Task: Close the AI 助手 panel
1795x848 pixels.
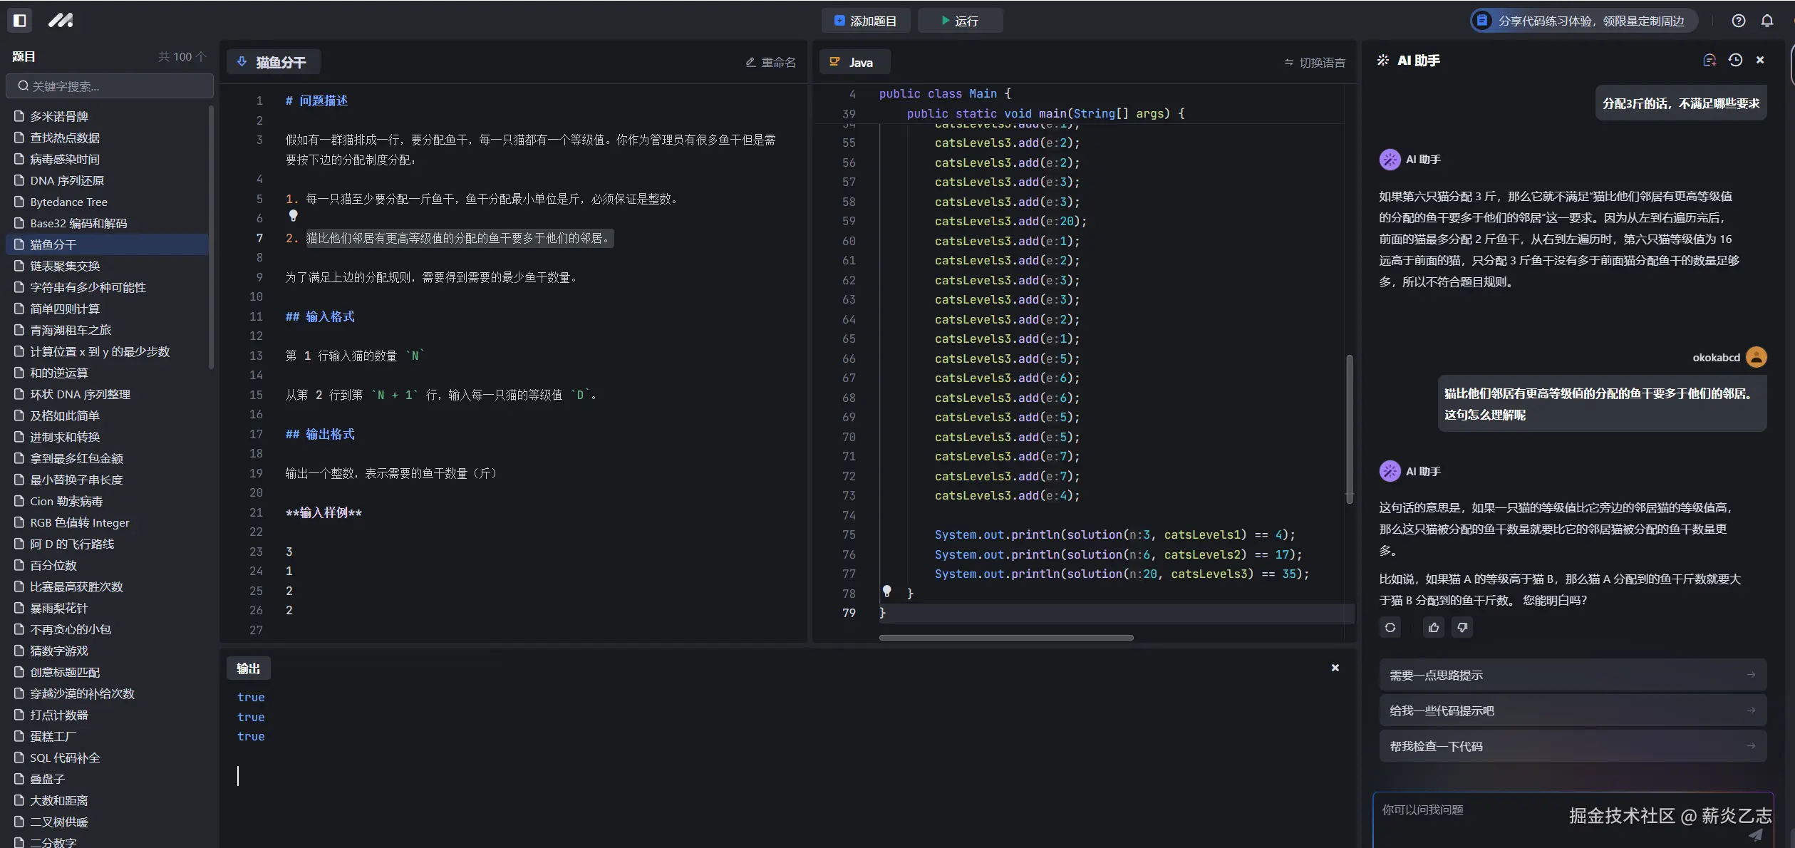Action: pyautogui.click(x=1760, y=61)
